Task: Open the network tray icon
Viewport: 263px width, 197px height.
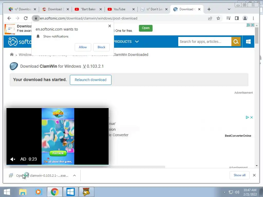Action: coord(231,192)
